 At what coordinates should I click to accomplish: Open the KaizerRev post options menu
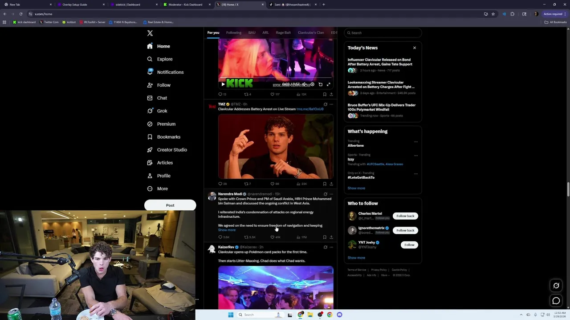331,247
